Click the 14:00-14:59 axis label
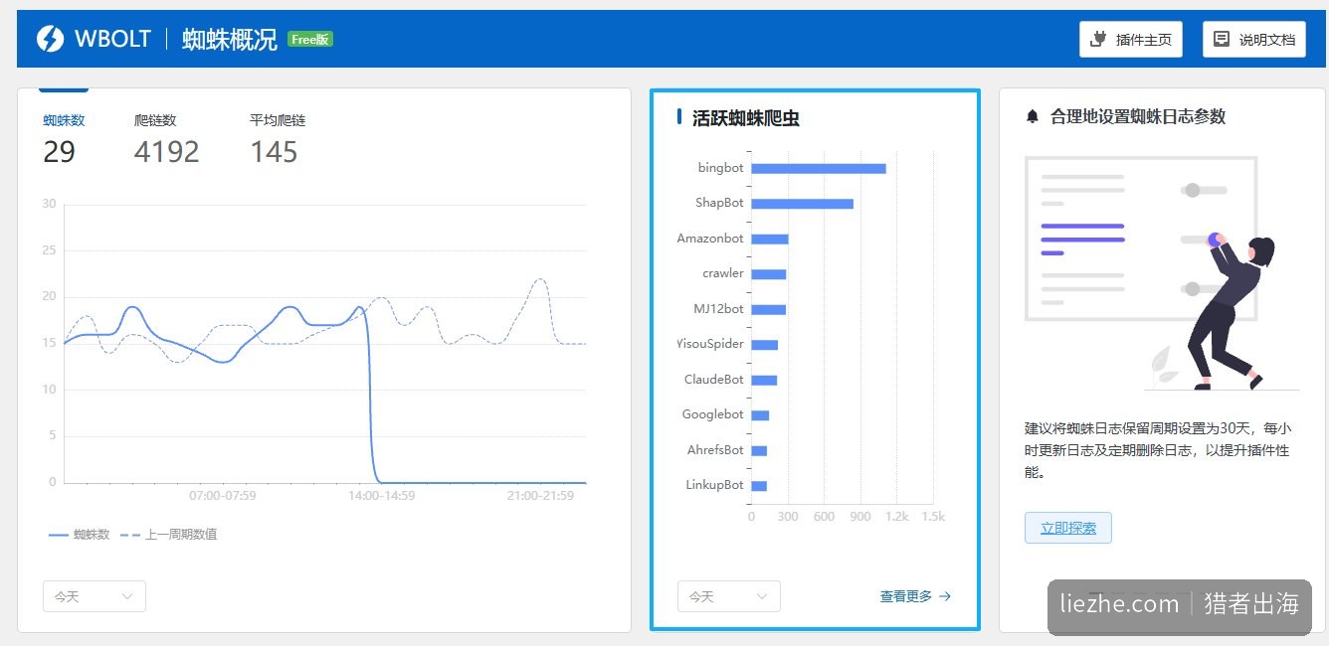The image size is (1329, 646). 382,495
